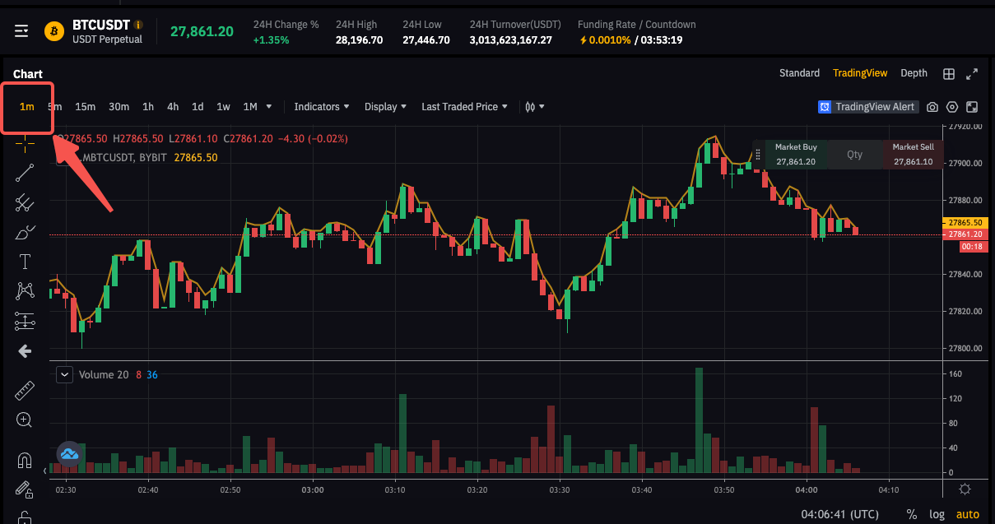Click the Market Buy button
The height and width of the screenshot is (524, 995).
click(796, 154)
